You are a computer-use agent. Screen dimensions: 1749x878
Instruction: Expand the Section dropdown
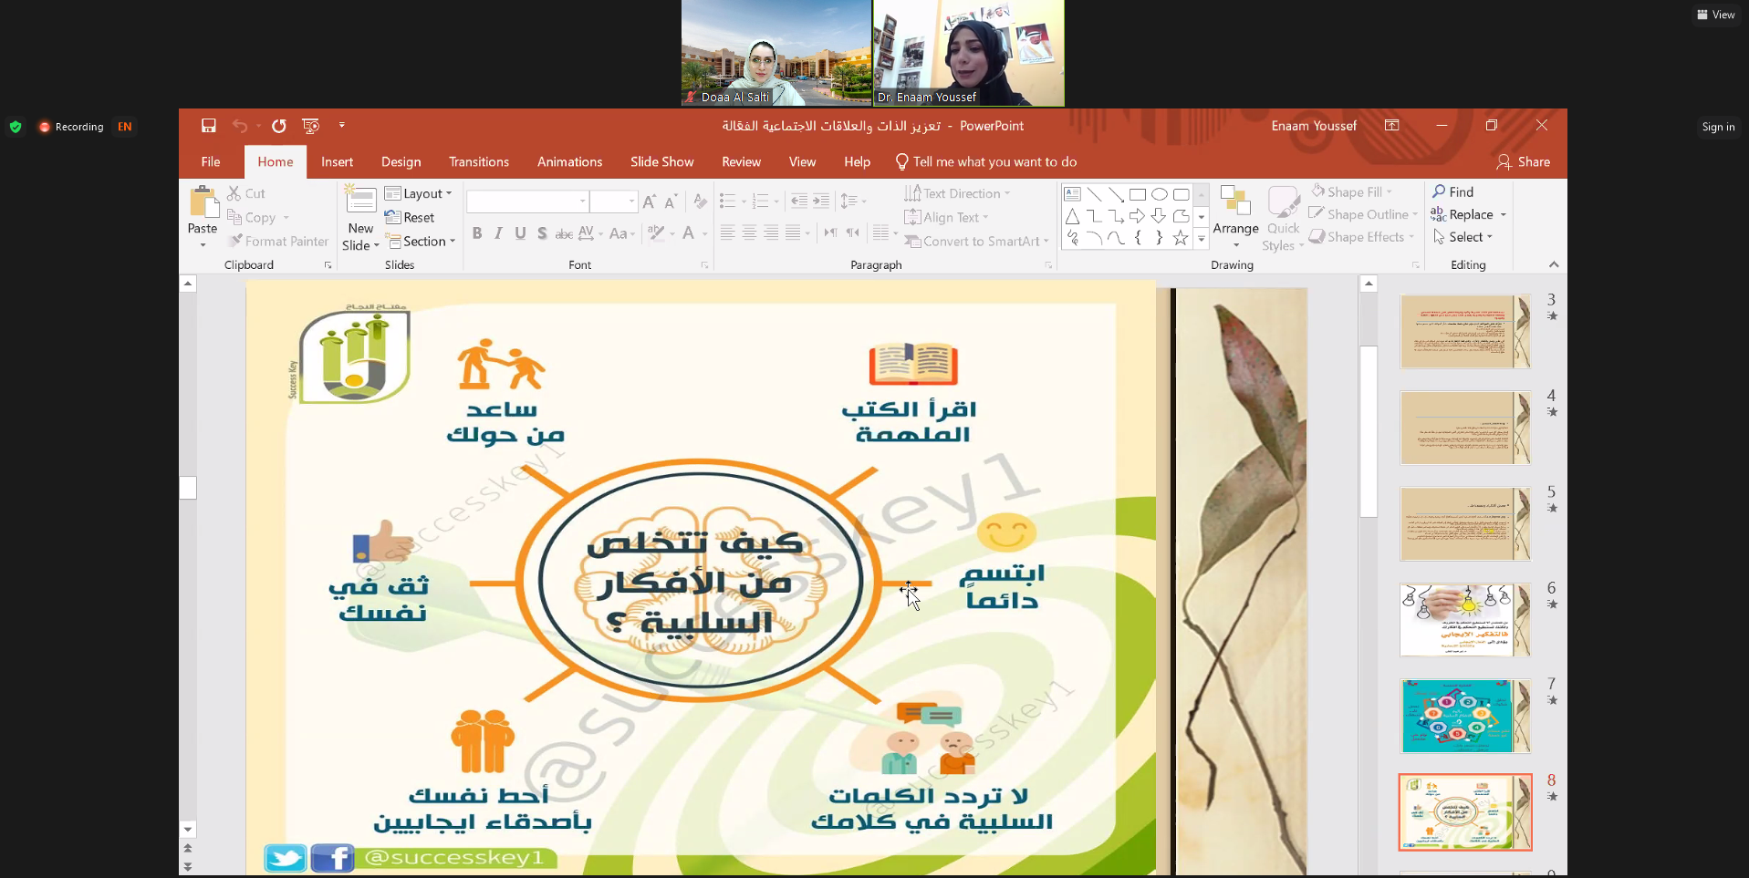[x=421, y=242]
